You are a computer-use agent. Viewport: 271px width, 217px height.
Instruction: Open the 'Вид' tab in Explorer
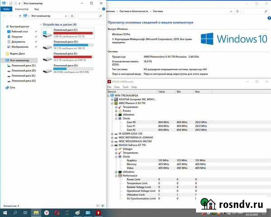36,9
